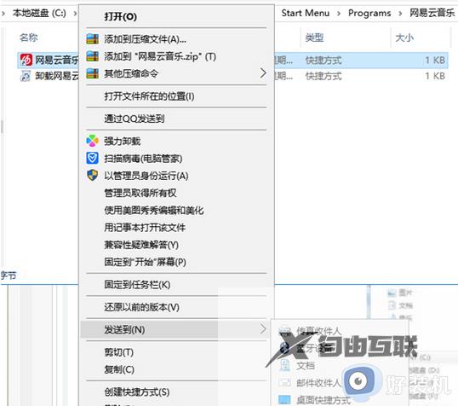Click Programs in the breadcrumb path
This screenshot has width=458, height=406.
[369, 13]
